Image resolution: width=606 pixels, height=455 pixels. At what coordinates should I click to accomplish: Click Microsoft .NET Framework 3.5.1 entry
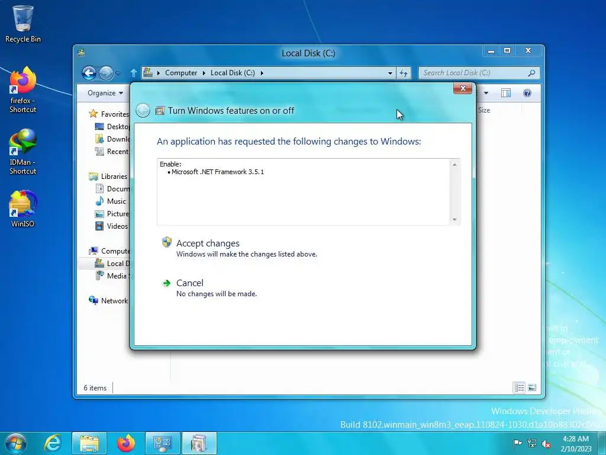(x=218, y=172)
